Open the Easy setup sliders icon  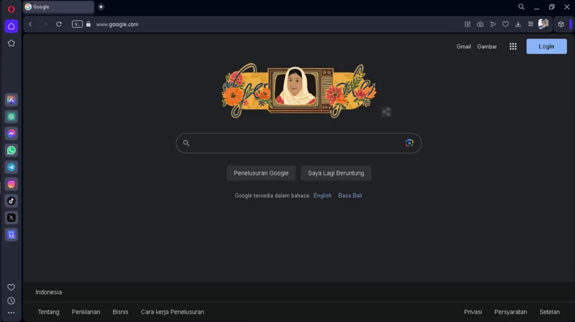tap(531, 24)
